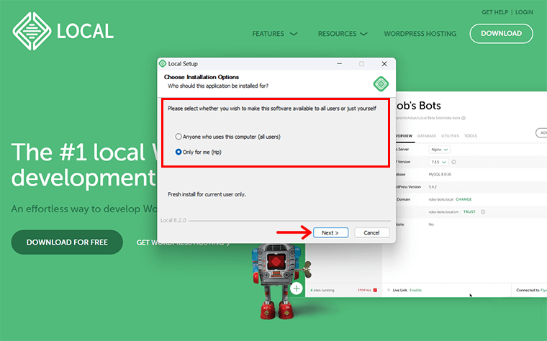Click the LOCAL logo in the website header
The height and width of the screenshot is (341, 547).
(x=63, y=31)
